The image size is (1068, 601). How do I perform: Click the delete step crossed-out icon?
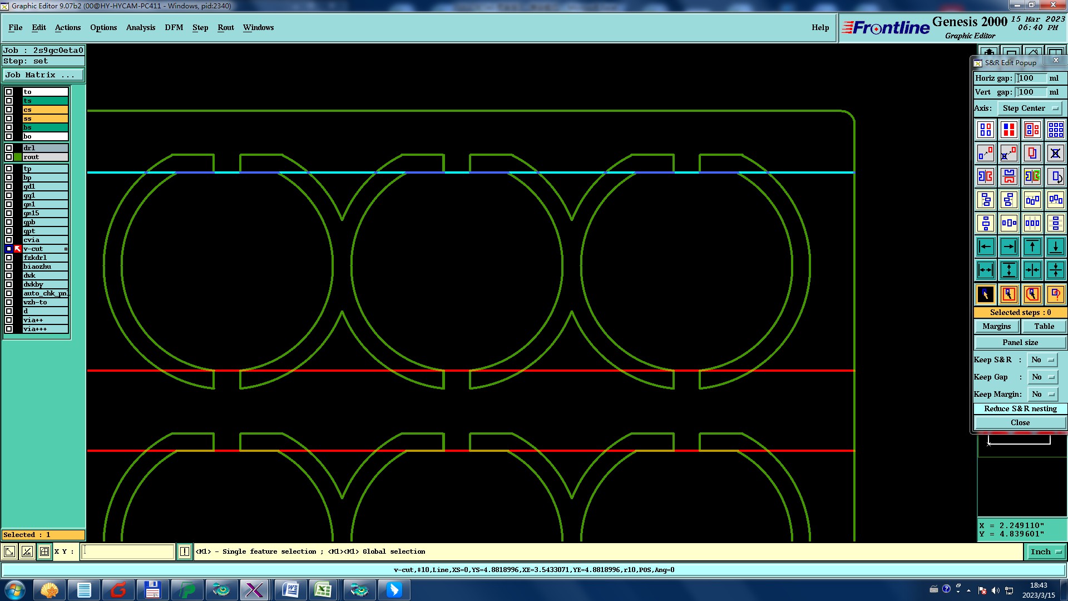(1056, 153)
